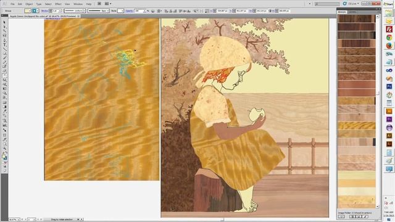Open the Type menu
This screenshot has height=222, width=395.
coord(38,4)
